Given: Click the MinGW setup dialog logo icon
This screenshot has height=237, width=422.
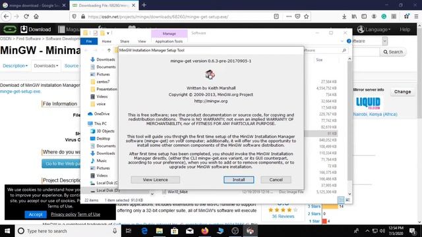Looking at the screenshot, I should 210,74.
